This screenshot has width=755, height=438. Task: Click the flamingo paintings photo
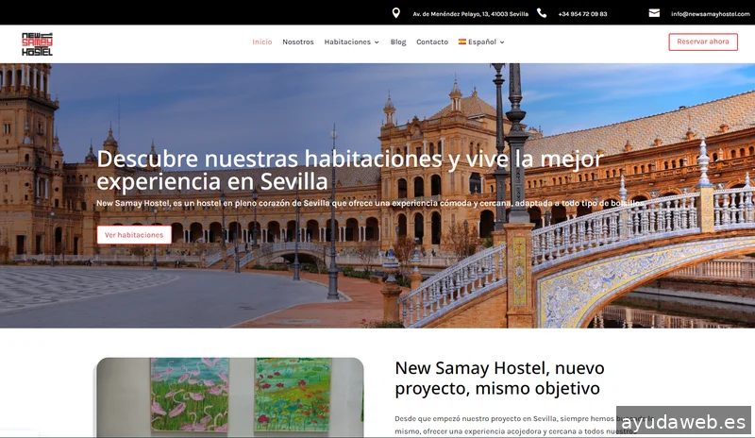click(x=230, y=397)
